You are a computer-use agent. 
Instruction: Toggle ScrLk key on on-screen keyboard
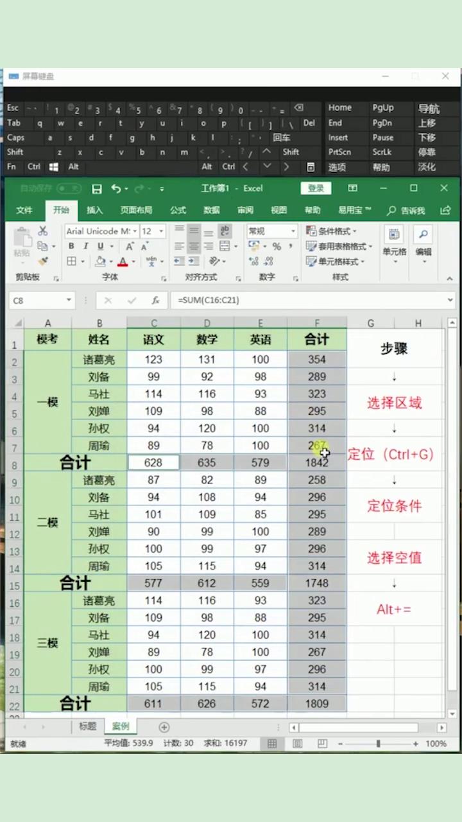(x=382, y=152)
